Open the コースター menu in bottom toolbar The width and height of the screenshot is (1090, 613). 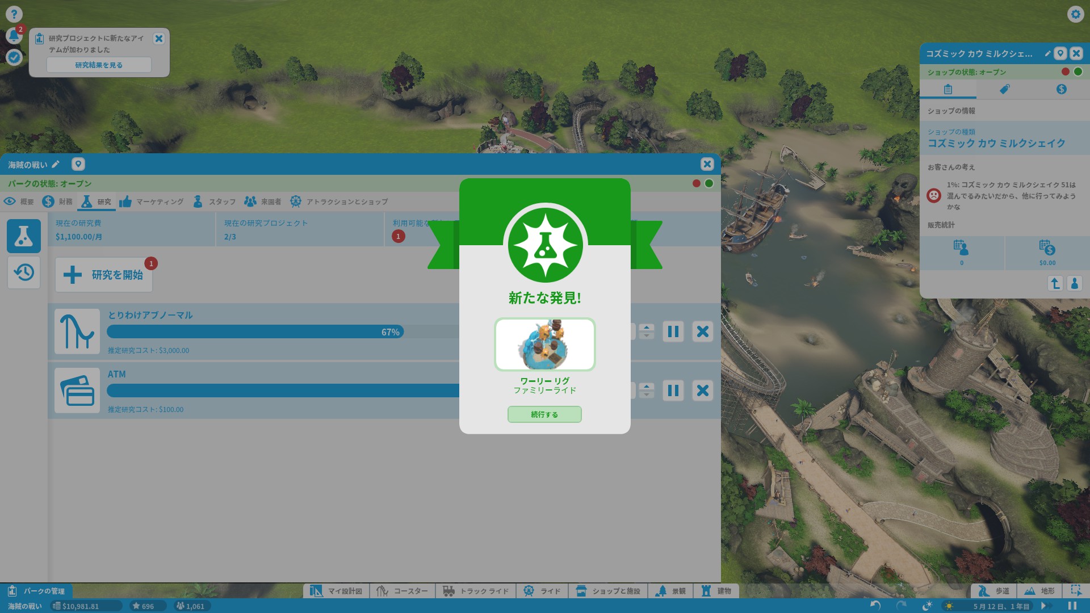(x=403, y=591)
